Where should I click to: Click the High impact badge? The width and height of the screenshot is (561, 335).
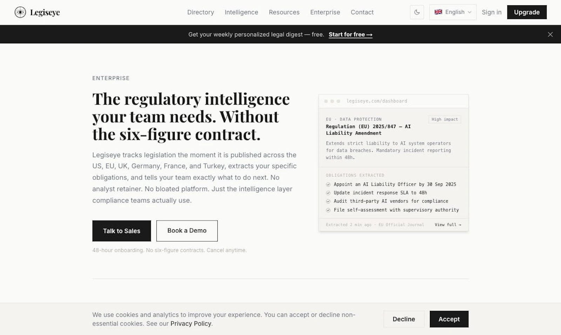tap(445, 119)
